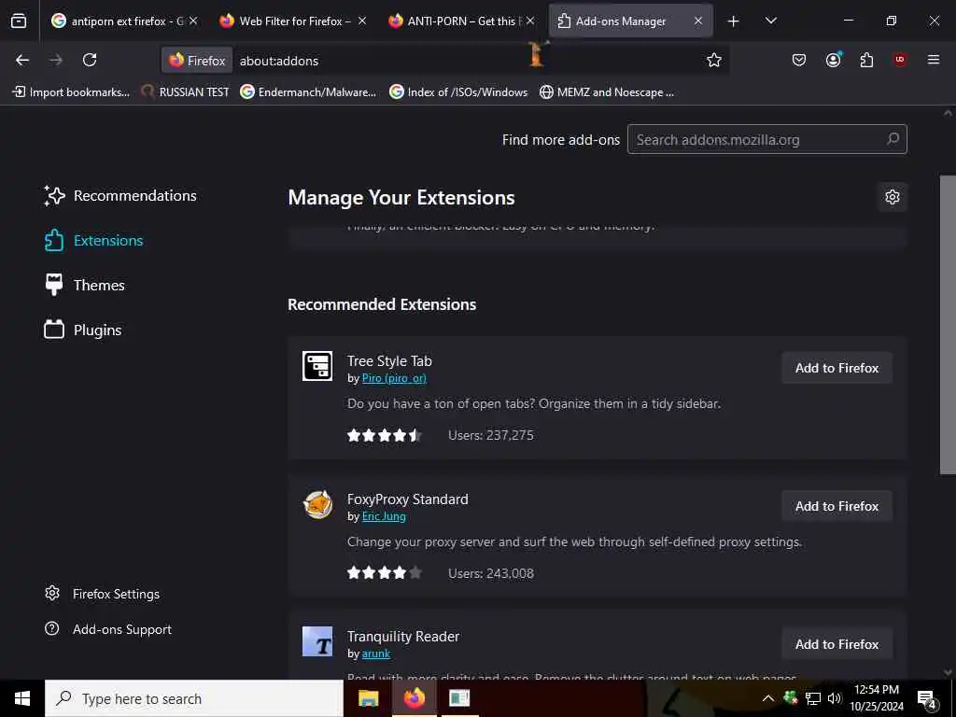Click the Firefox identity box in address bar
This screenshot has height=717, width=956.
tap(197, 61)
